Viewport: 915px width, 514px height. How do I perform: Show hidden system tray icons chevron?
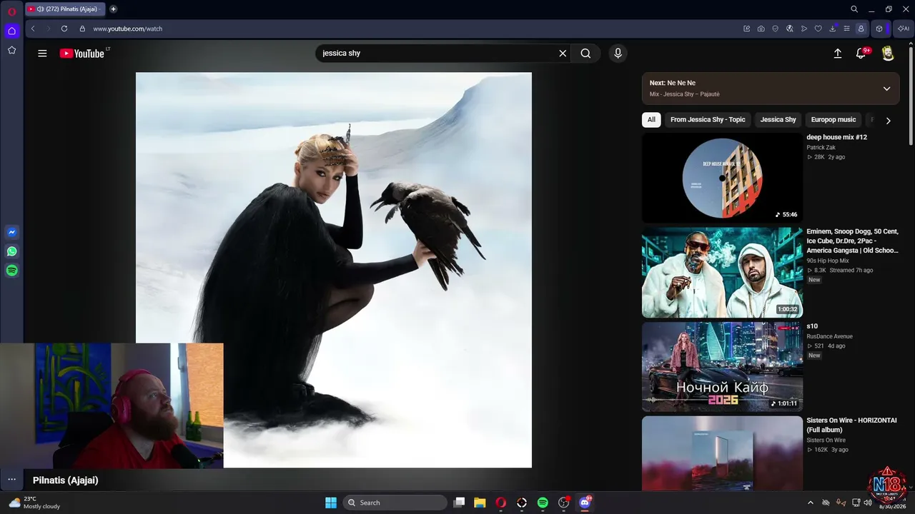(x=810, y=503)
